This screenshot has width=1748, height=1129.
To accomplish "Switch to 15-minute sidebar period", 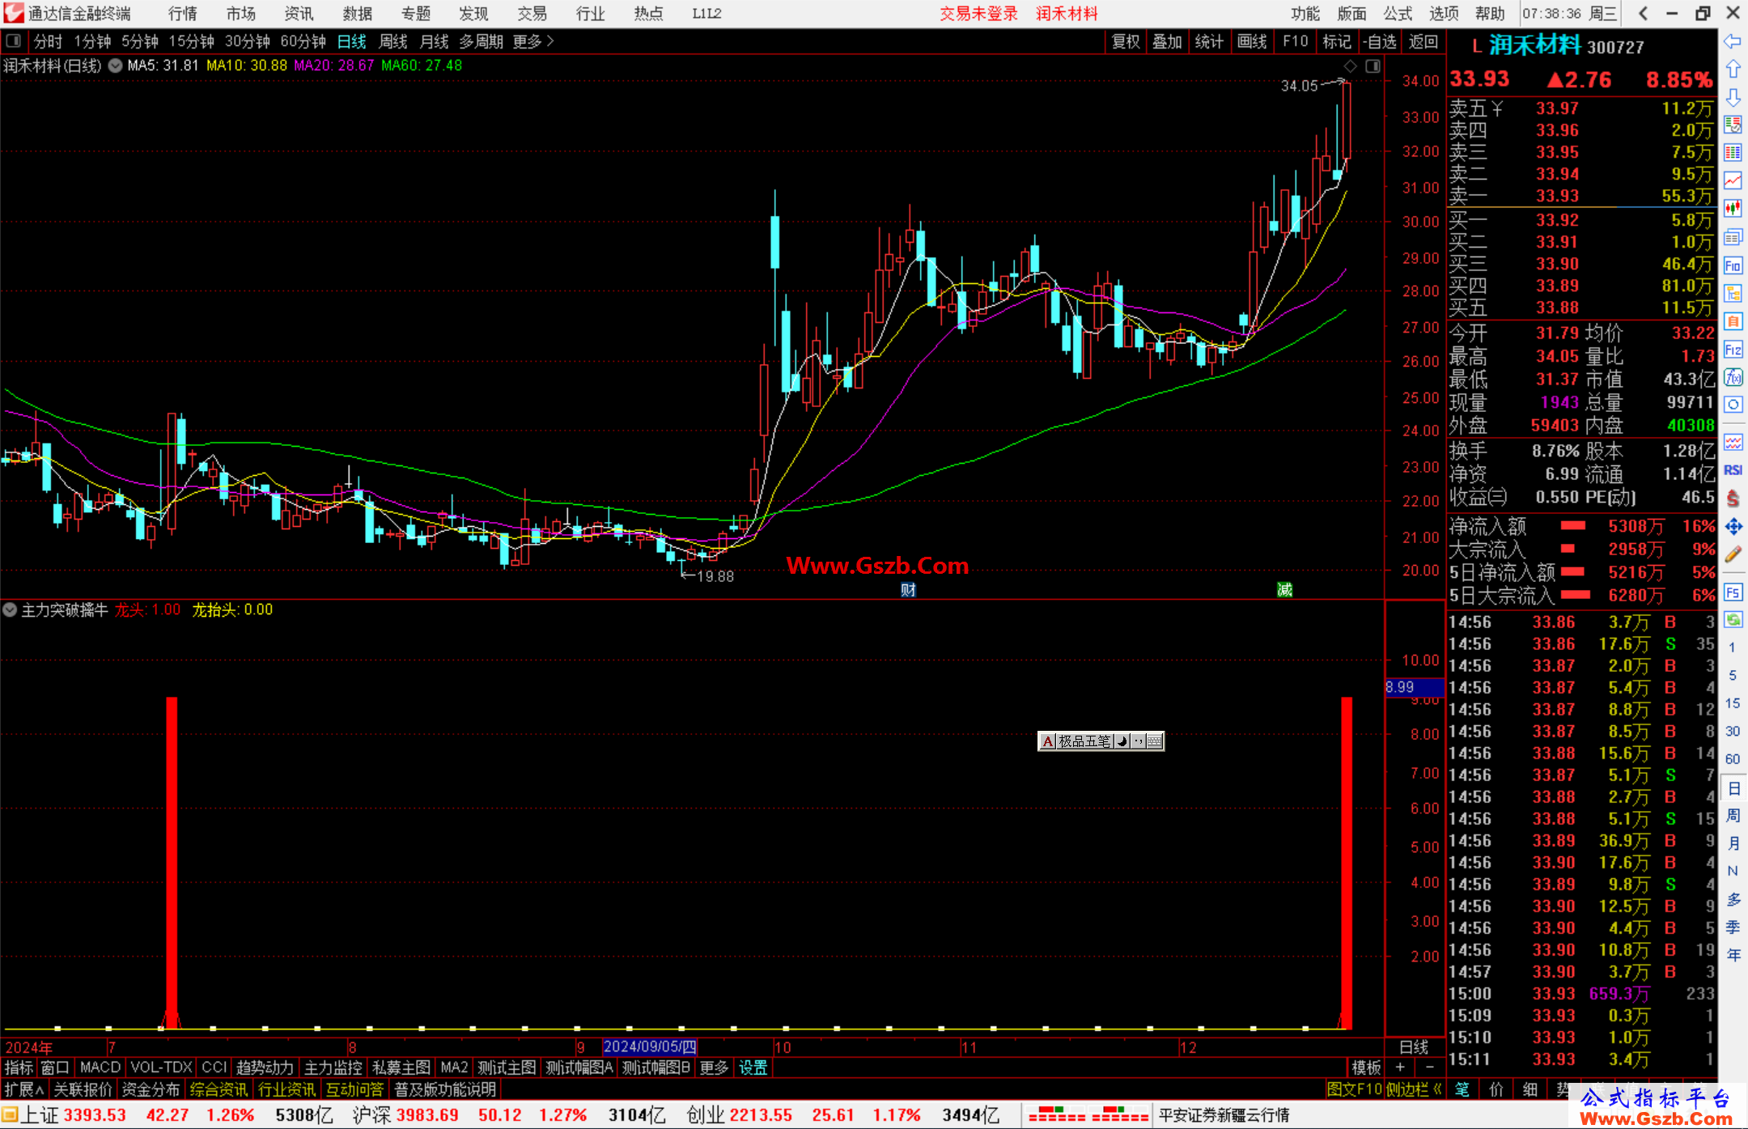I will pyautogui.click(x=1733, y=703).
